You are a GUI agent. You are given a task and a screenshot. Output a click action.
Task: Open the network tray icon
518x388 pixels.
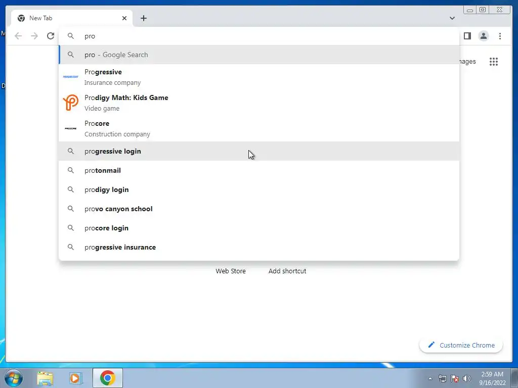pyautogui.click(x=442, y=378)
